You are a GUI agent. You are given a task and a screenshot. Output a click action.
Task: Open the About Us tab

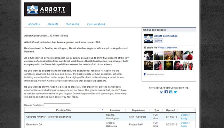34,24
